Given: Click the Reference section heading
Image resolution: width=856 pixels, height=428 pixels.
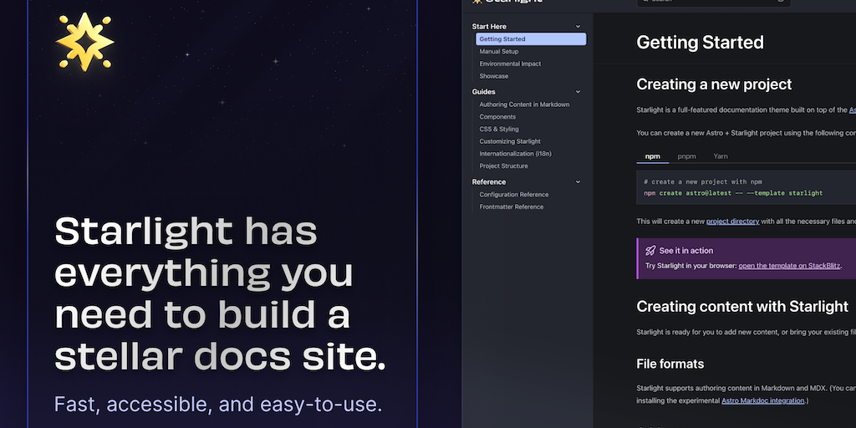Looking at the screenshot, I should [x=488, y=181].
